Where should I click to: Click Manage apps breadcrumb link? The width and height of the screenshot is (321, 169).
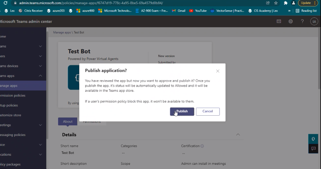tap(62, 33)
